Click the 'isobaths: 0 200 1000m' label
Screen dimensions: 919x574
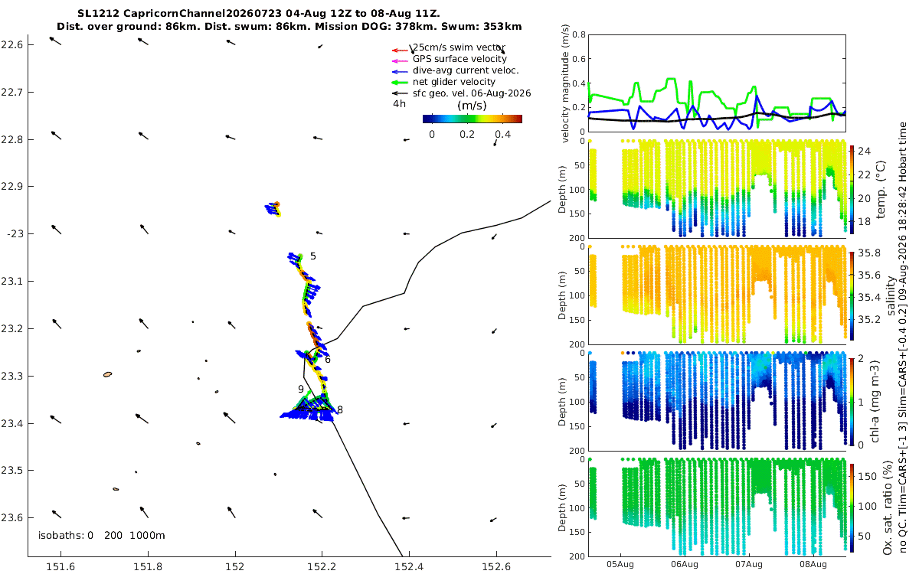point(102,536)
